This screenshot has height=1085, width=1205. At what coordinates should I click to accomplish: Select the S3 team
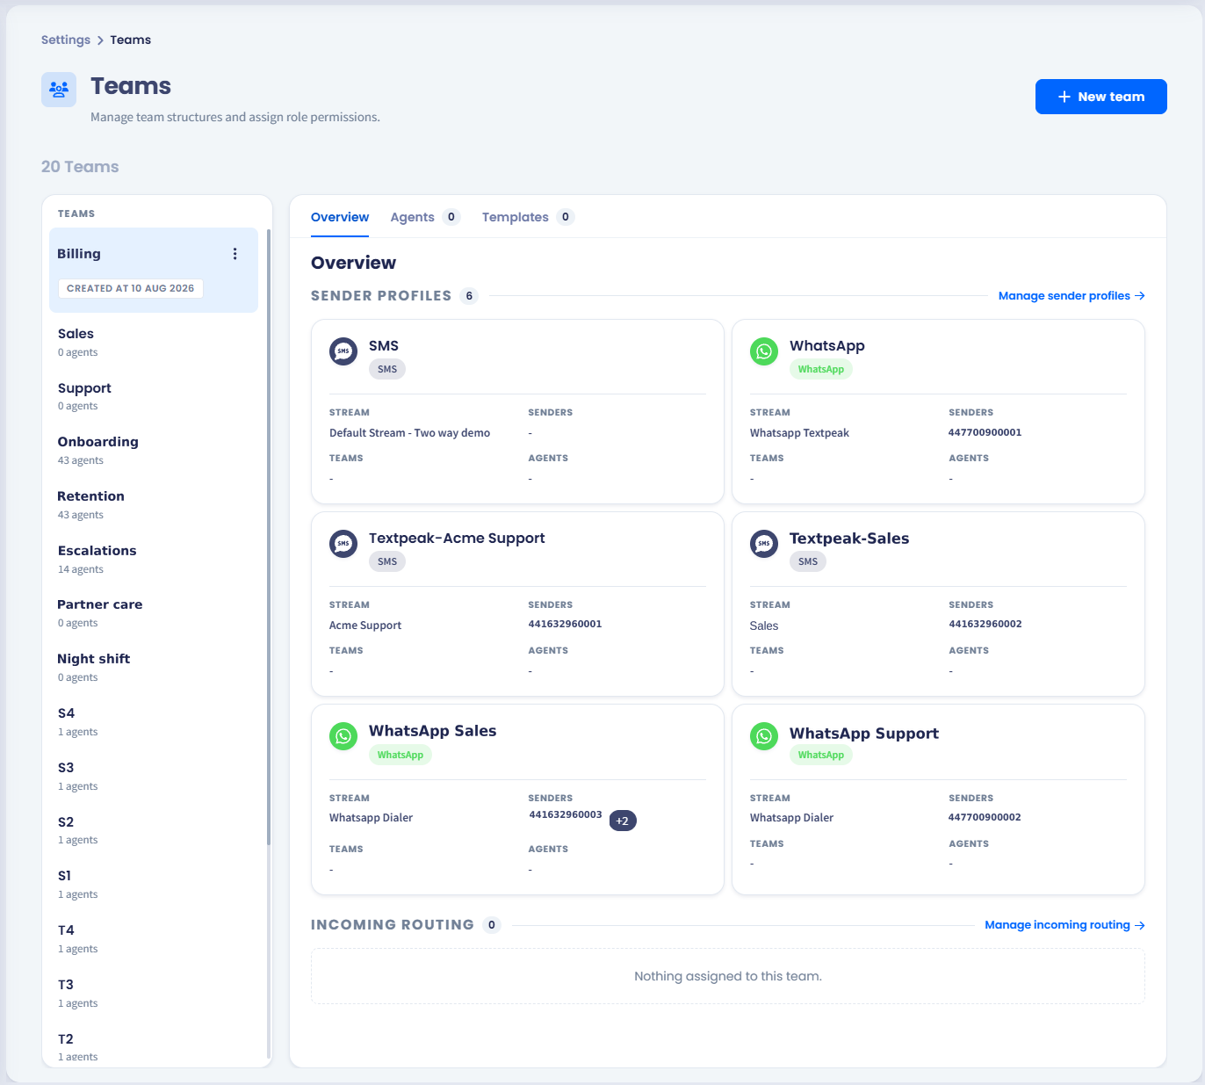[154, 776]
